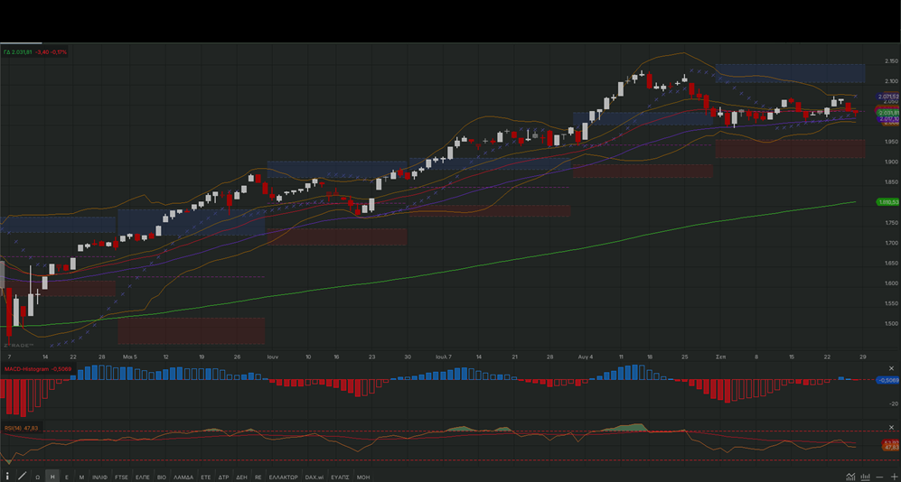
Task: Zoom out with the minus icon
Action: 880,477
